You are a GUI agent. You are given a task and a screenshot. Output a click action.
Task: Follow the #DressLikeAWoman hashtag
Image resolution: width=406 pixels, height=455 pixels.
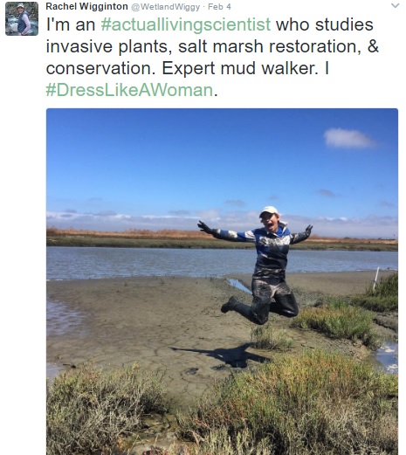pos(129,90)
